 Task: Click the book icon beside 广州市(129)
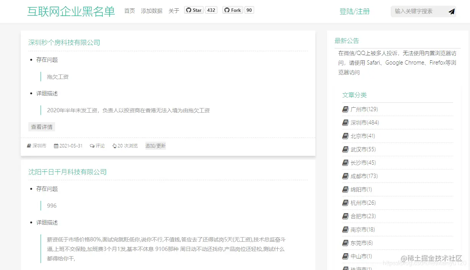coord(344,109)
